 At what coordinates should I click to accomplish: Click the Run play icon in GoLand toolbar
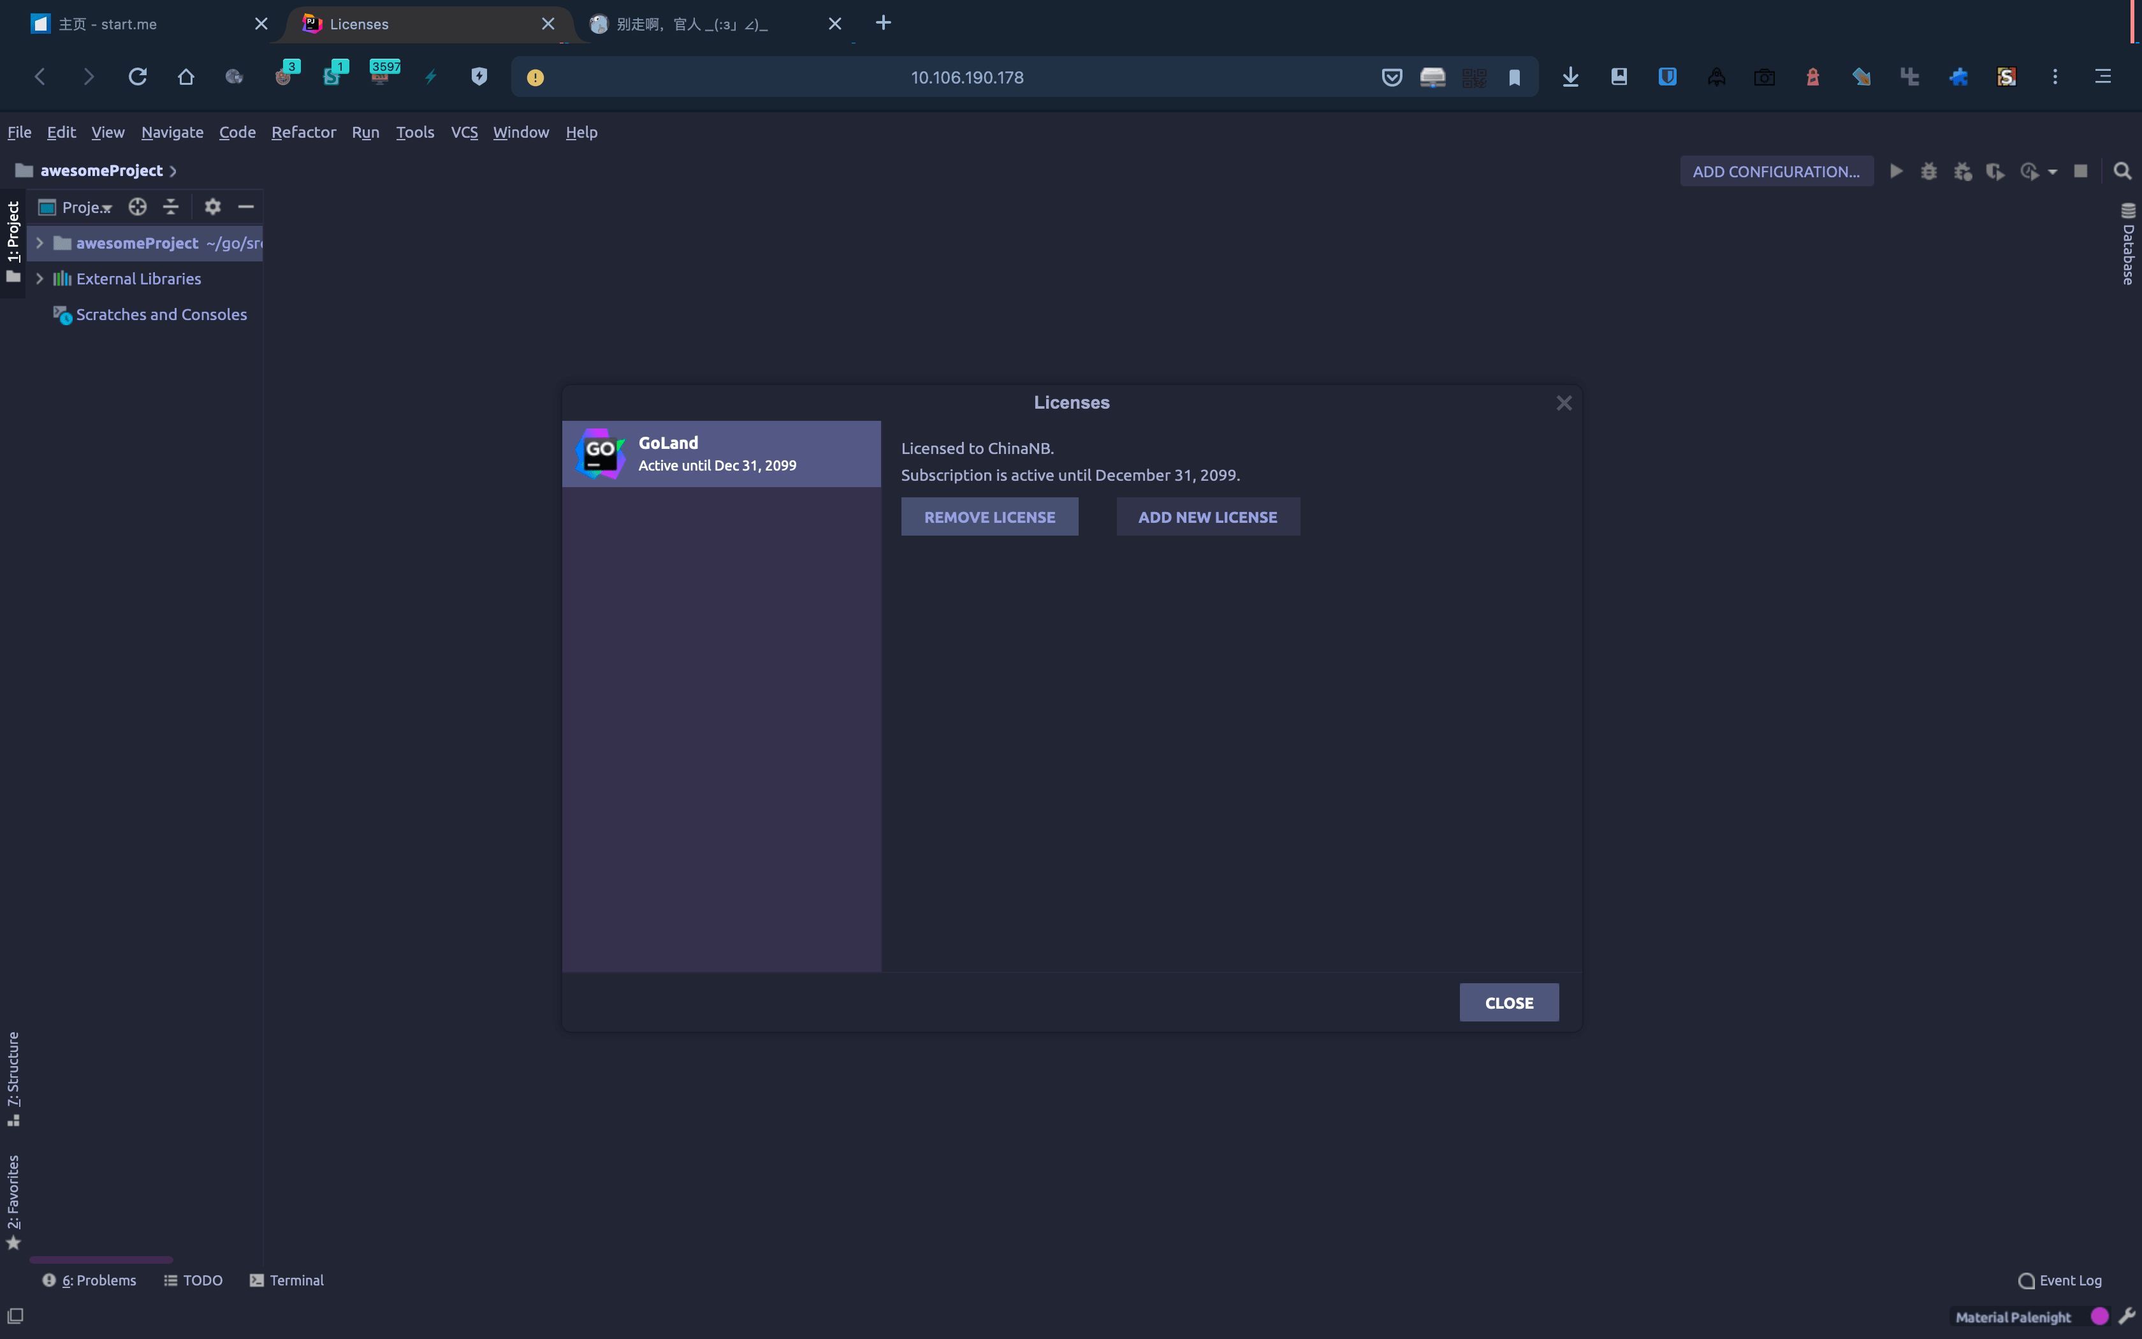point(1896,171)
